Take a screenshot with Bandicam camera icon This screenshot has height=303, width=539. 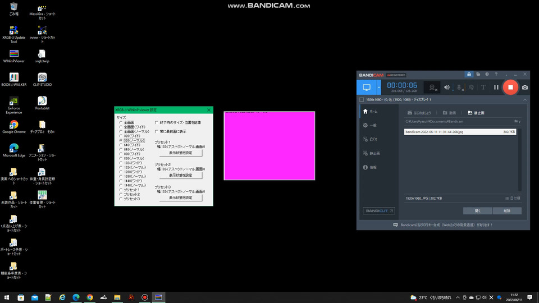[525, 88]
